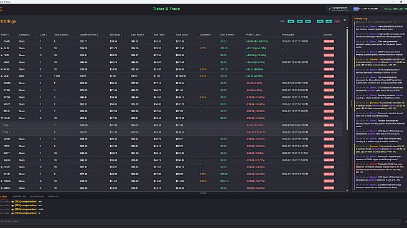Viewport: 407px width, 228px height.
Task: Toggle the Stock filter chip
Action: point(291,21)
